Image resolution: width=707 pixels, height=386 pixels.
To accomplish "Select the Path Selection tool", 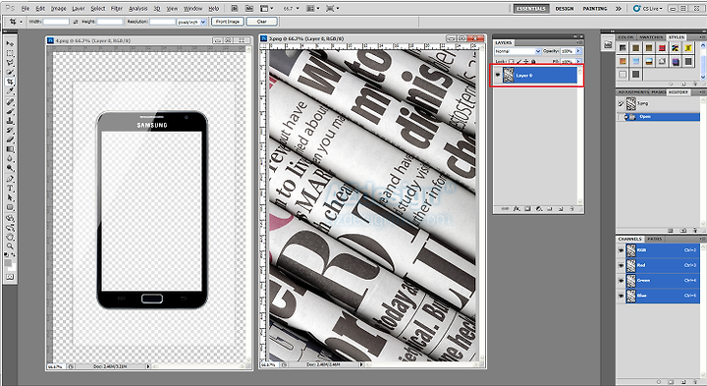I will [x=10, y=198].
